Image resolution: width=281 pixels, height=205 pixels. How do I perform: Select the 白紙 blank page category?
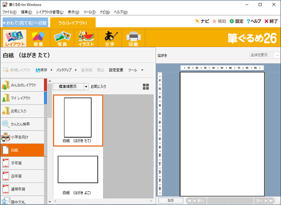[22, 150]
